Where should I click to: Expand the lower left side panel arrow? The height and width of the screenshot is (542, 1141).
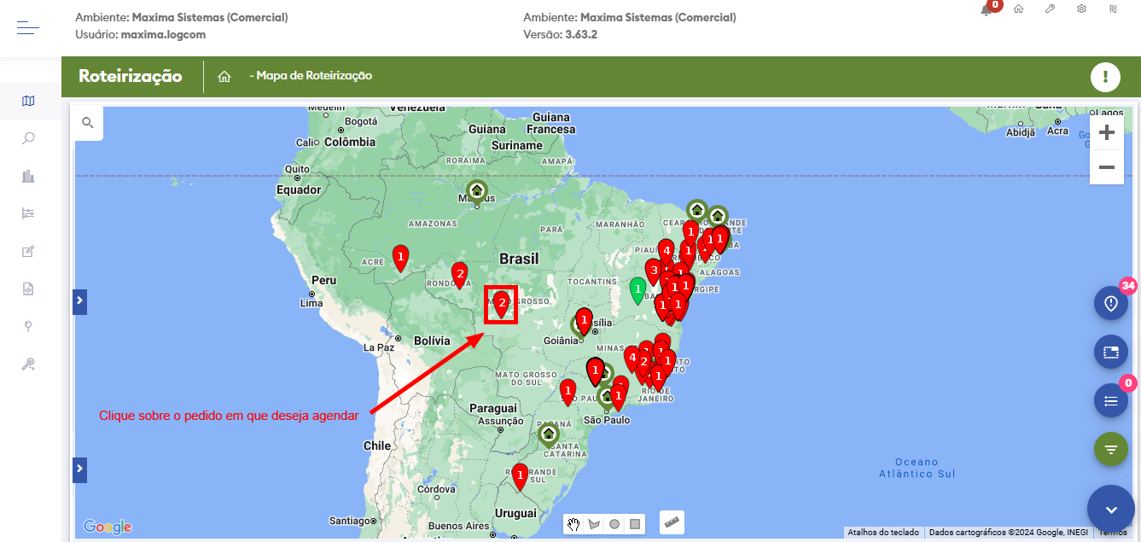pyautogui.click(x=79, y=469)
